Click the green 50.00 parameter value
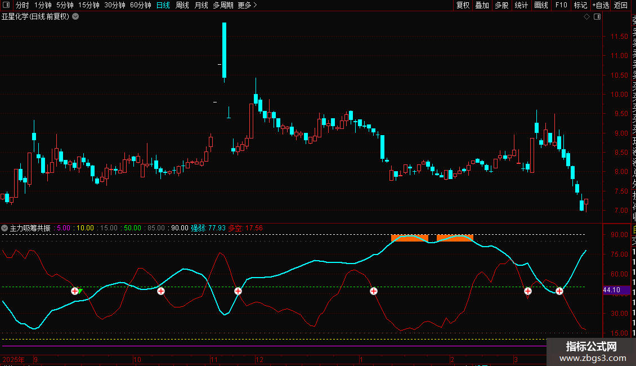 133,228
